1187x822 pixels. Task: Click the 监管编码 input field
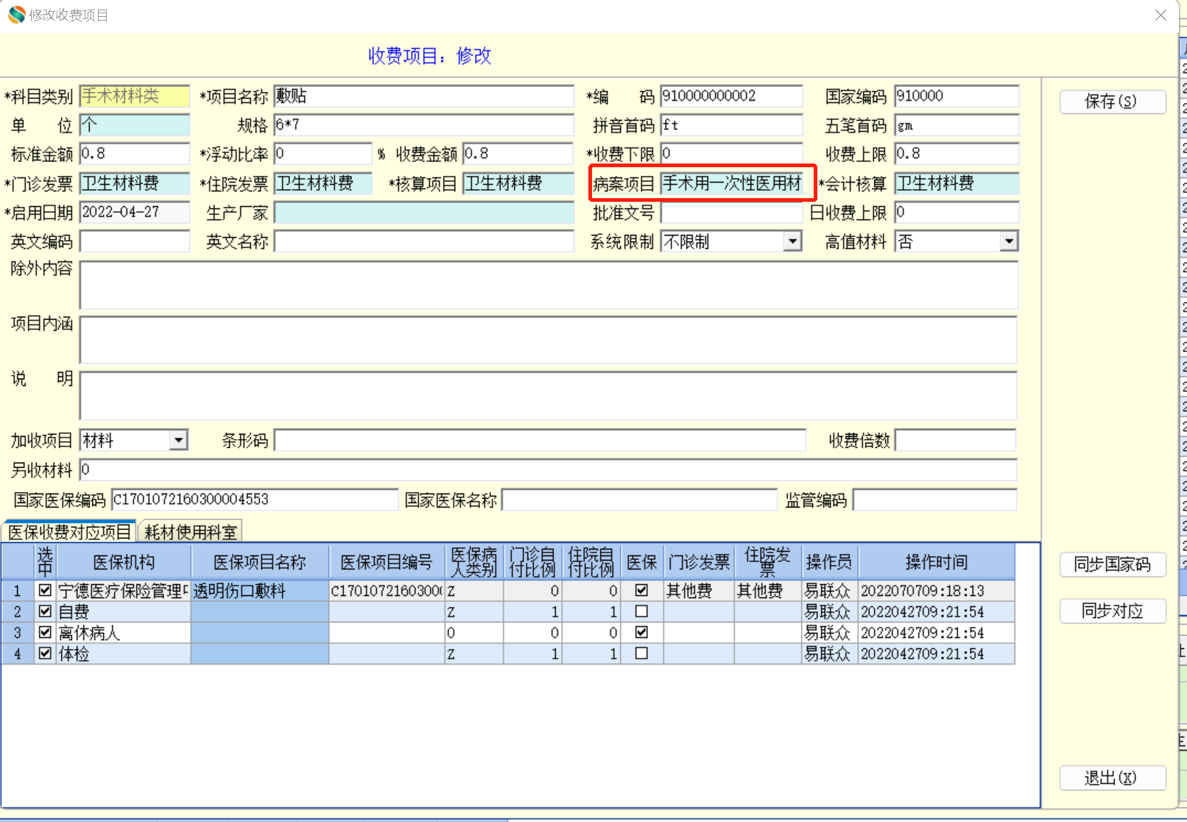tap(935, 500)
